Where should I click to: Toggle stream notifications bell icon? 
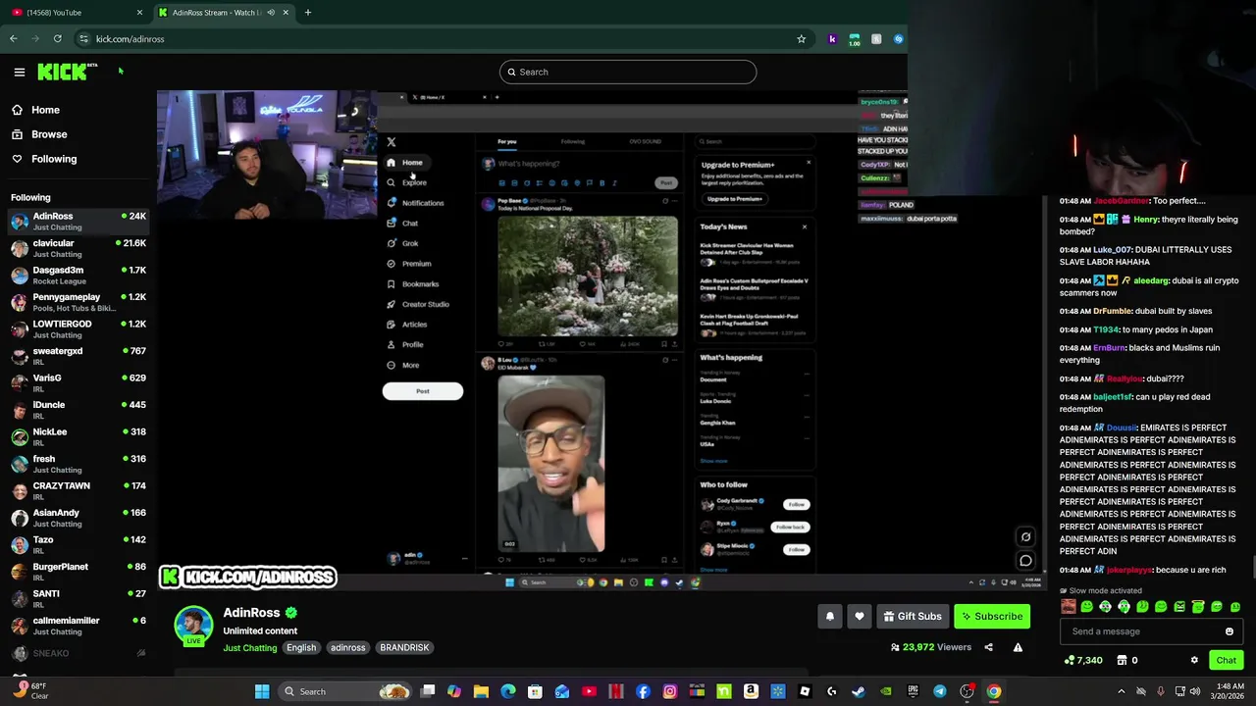[830, 616]
